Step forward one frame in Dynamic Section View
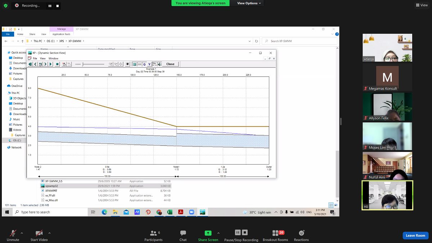 [45, 64]
